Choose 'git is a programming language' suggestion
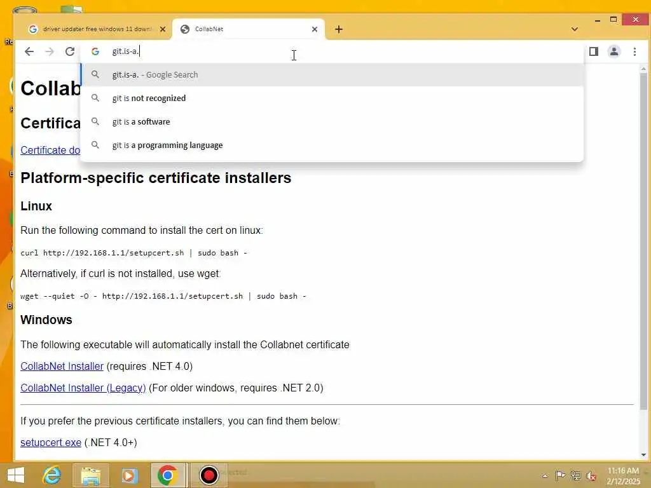Image resolution: width=651 pixels, height=488 pixels. (332, 146)
